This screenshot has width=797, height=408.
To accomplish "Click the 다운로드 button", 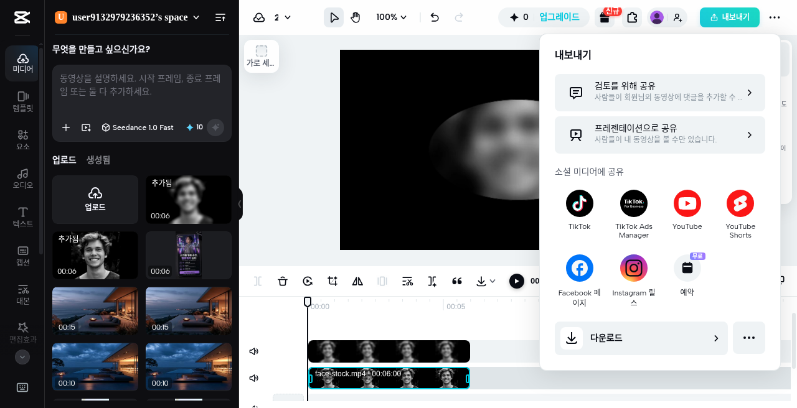I will coord(641,338).
